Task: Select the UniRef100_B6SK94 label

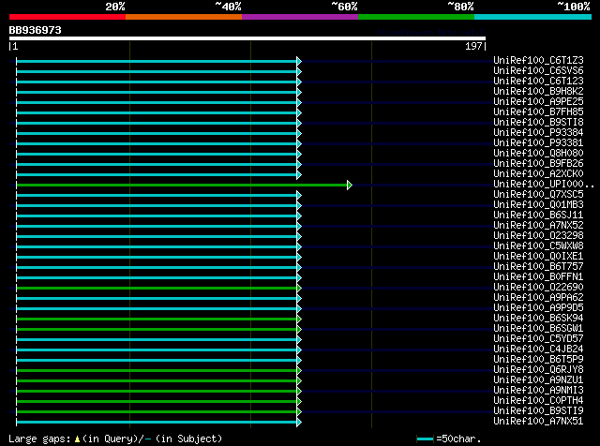Action: pyautogui.click(x=538, y=319)
